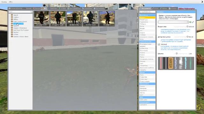The height and width of the screenshot is (114, 204).
Task: Adjust the Ширина width slider
Action: click(181, 54)
